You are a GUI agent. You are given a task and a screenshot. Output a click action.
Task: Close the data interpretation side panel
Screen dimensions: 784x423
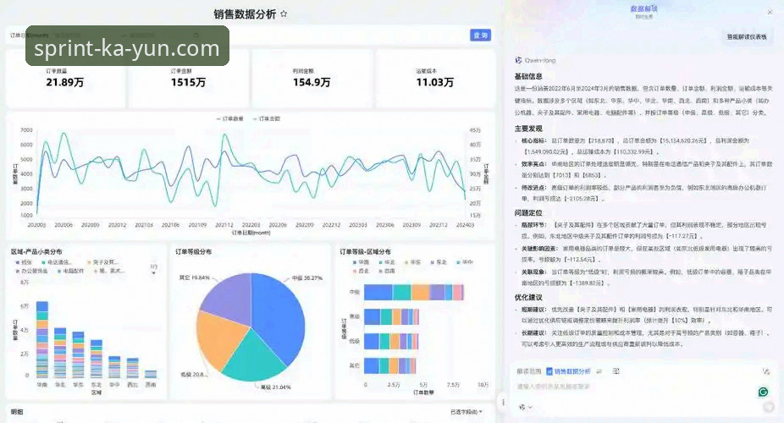[x=770, y=12]
